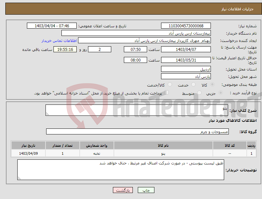This screenshot has width=262, height=199.
Task: Click the page title جزئیات اطلاعات نیاز
Action: click(x=237, y=9)
